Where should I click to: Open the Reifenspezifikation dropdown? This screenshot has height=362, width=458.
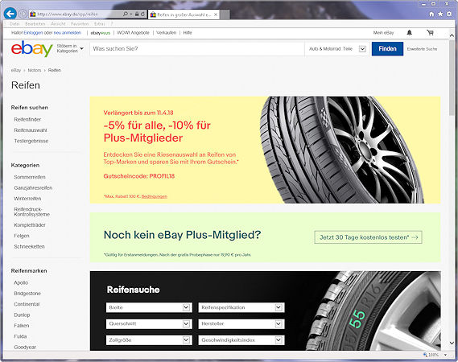(241, 307)
